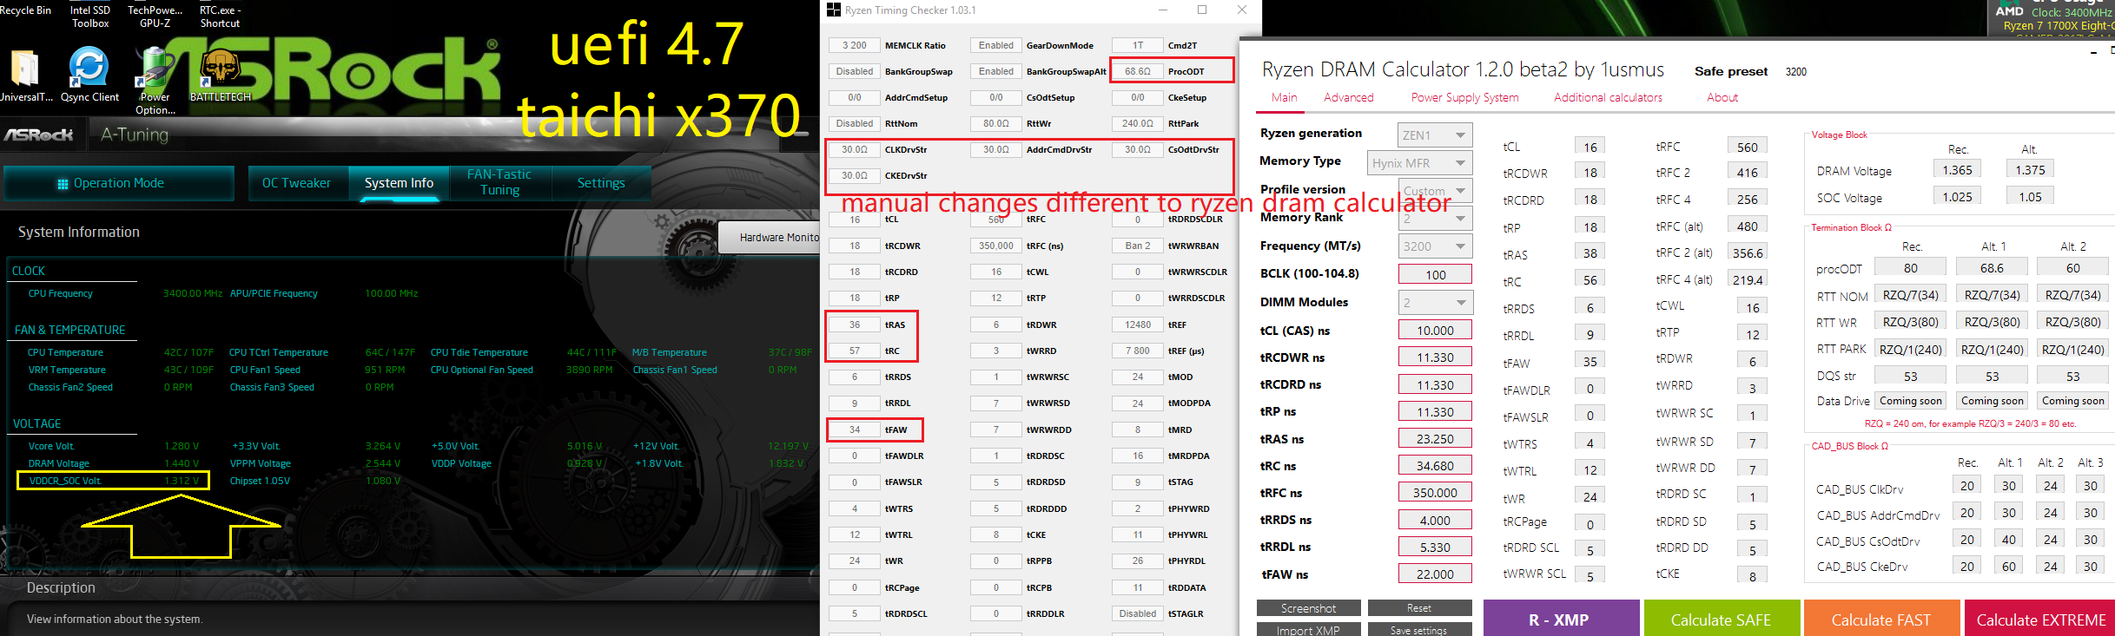
Task: Click the Cmd2T 1T value
Action: click(x=1138, y=45)
